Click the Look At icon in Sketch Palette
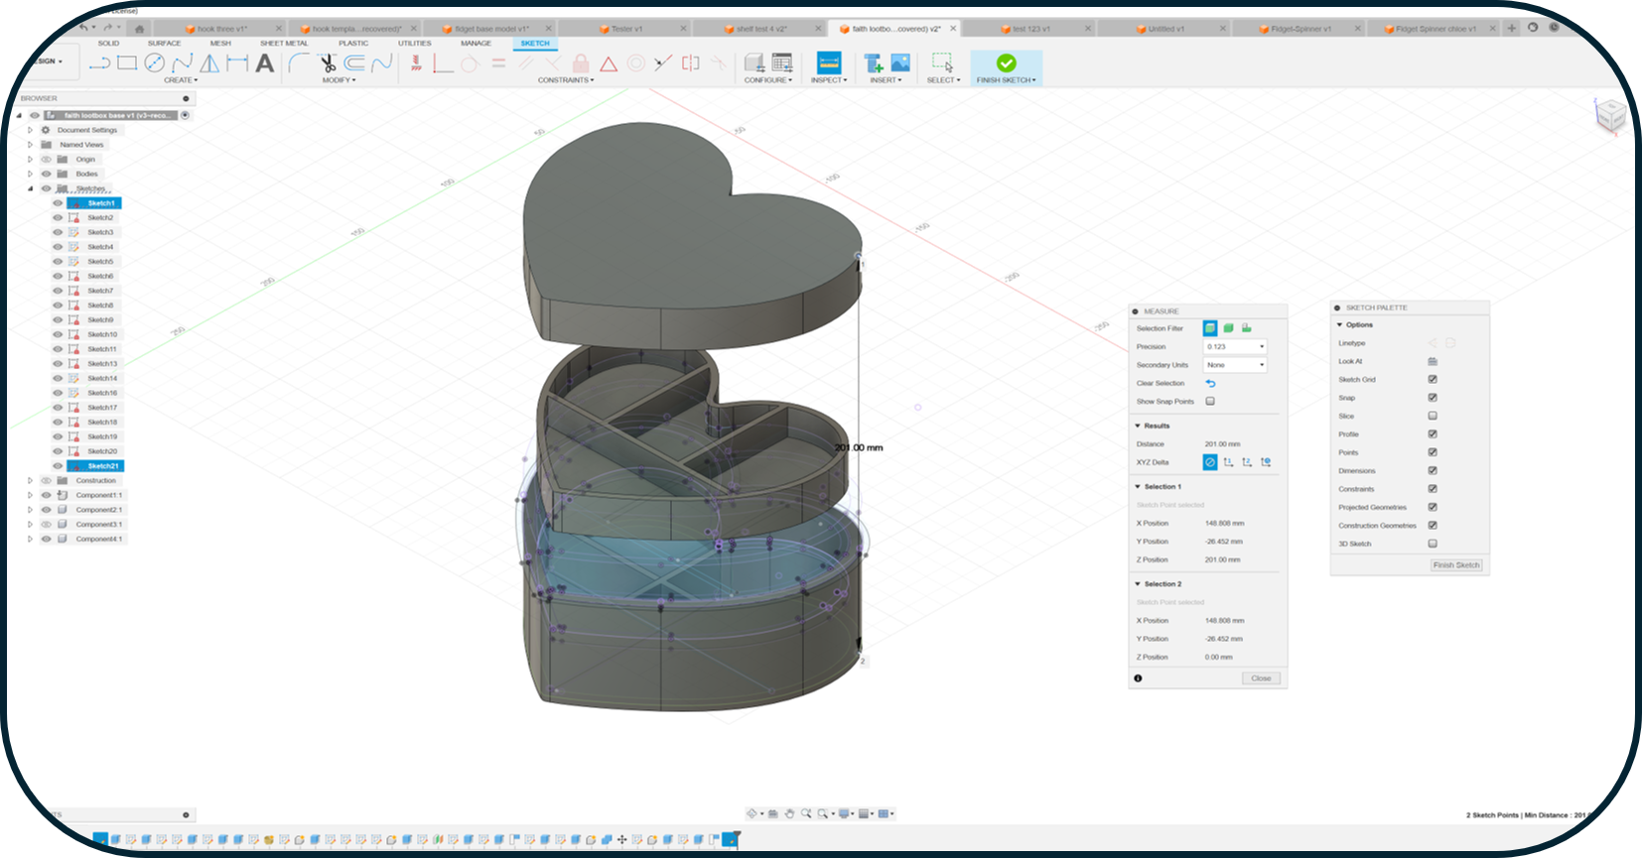1642x858 pixels. 1433,361
